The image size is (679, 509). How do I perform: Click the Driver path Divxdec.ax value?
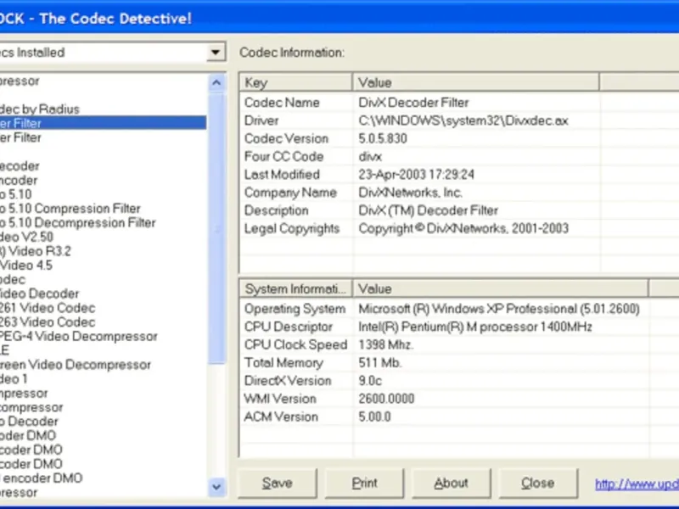coord(463,120)
